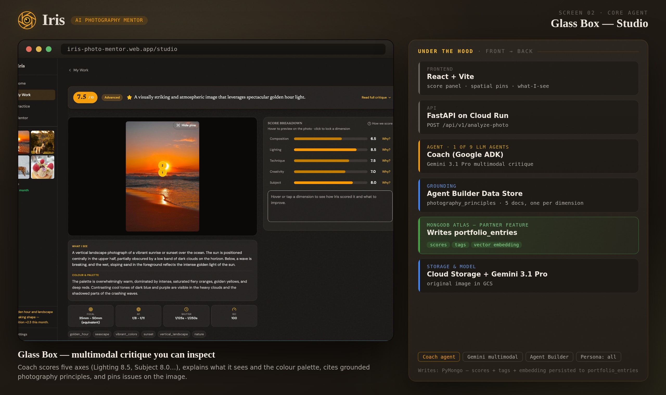The image size is (666, 395).
Task: Open Practice in the sidebar
Action: (36, 106)
